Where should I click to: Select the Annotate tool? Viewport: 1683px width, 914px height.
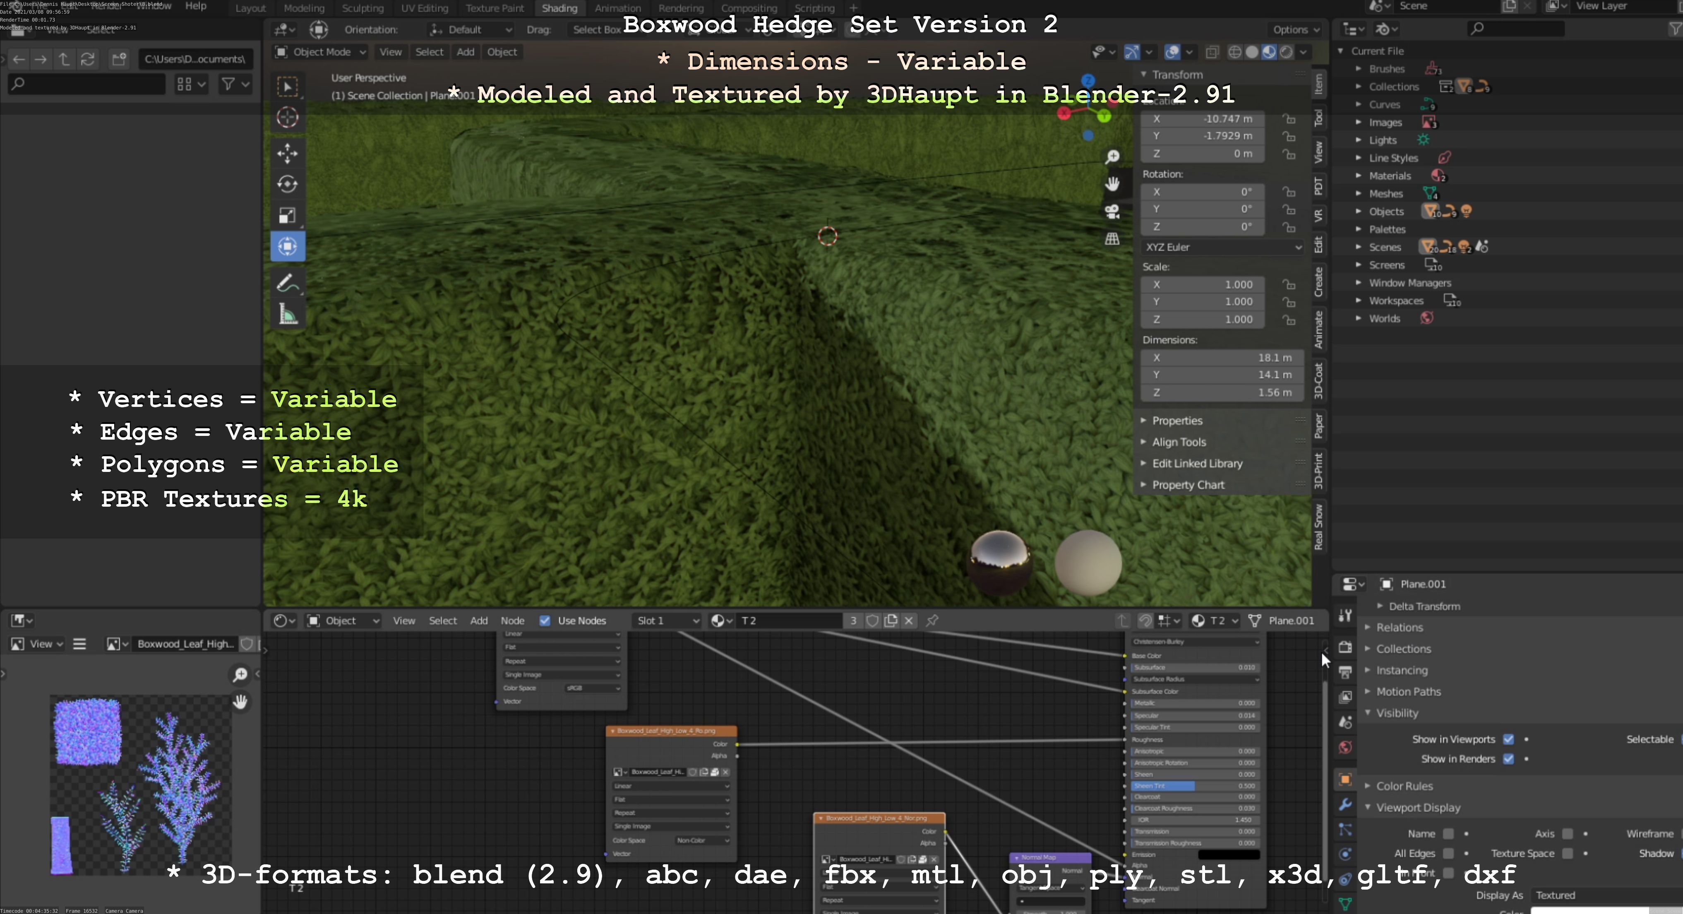click(288, 283)
